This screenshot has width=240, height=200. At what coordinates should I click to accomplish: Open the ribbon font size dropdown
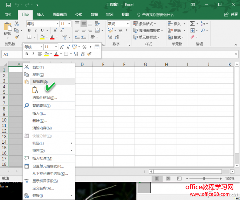coord(69,24)
